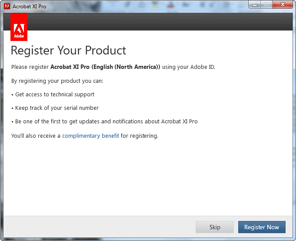The width and height of the screenshot is (296, 241).
Task: Click 'Keep track of your serial number' text
Action: point(57,108)
